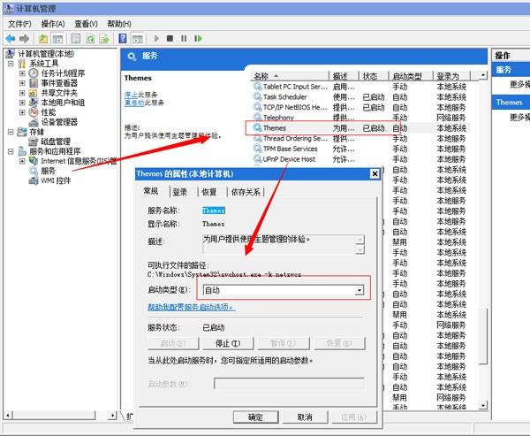The height and width of the screenshot is (436, 530).
Task: Open the 启动类型 startup type dropdown
Action: pyautogui.click(x=360, y=290)
